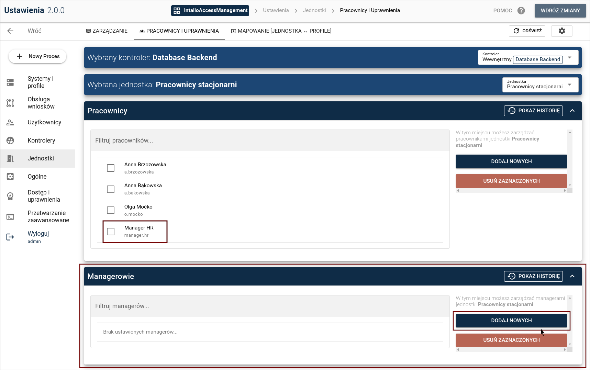Image resolution: width=590 pixels, height=370 pixels.
Task: Click the Wyloguj logout icon
Action: 10,237
